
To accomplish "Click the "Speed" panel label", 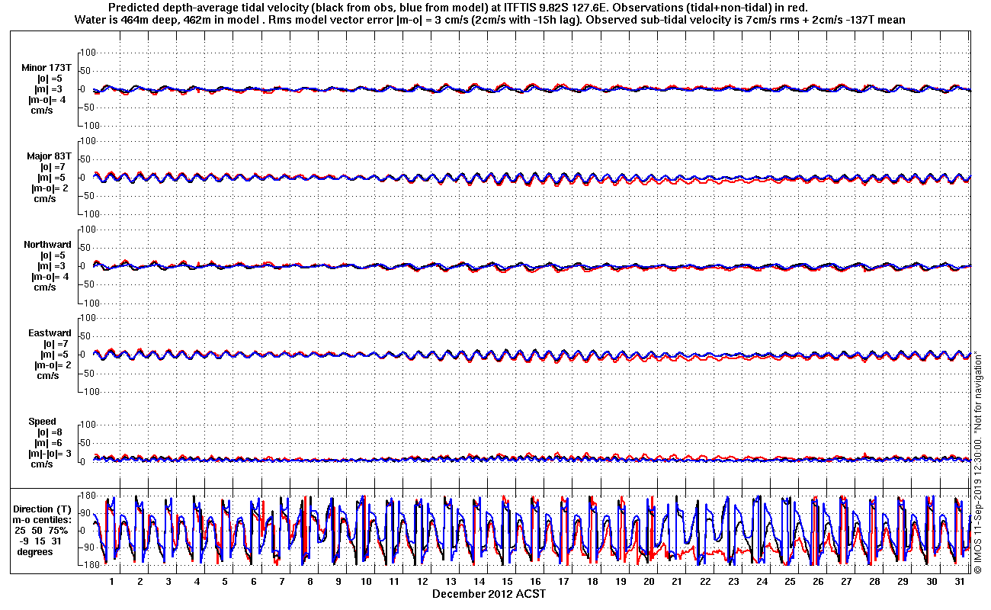I will click(x=43, y=421).
